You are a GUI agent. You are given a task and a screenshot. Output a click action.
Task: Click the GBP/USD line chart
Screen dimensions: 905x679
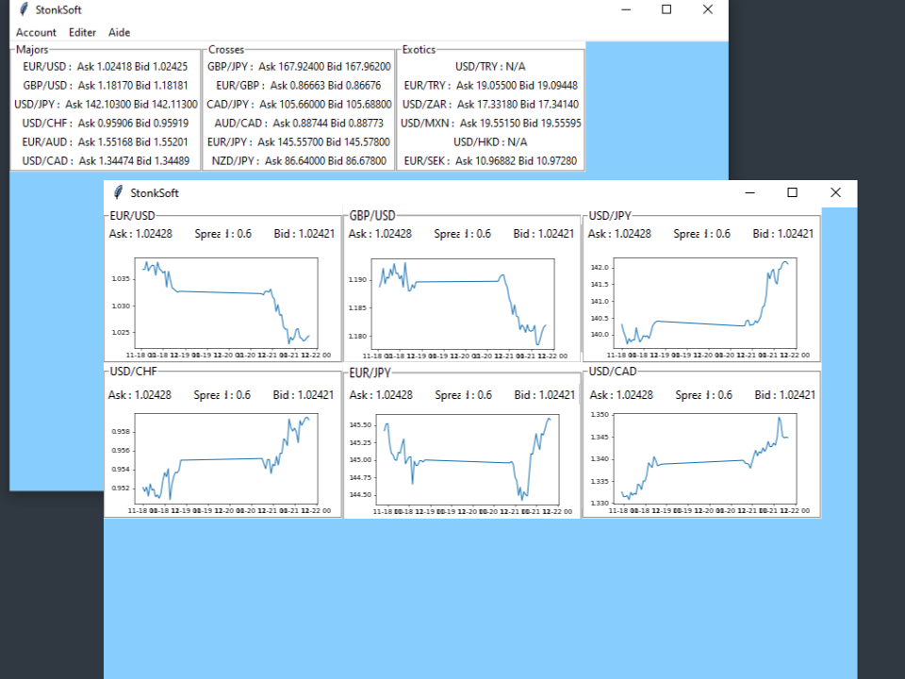pos(462,304)
